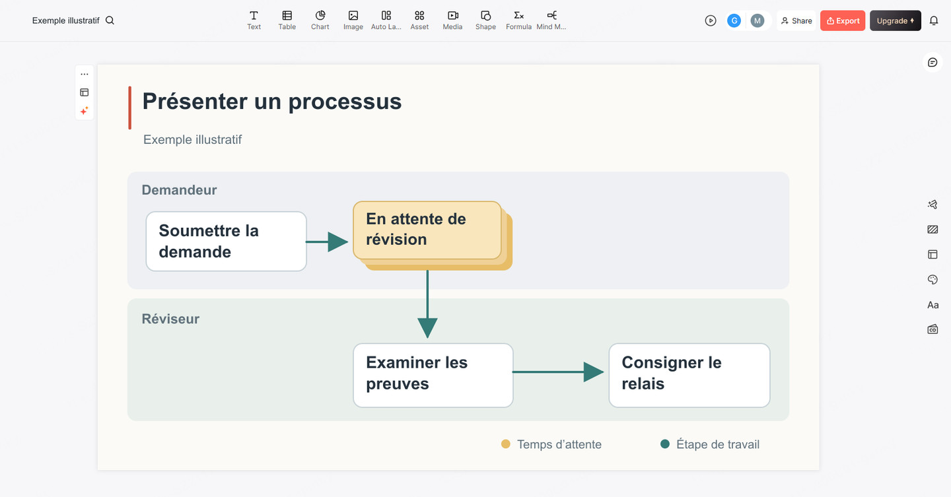Viewport: 951px width, 497px height.
Task: Select the title Présenter un processus
Action: [x=272, y=102]
